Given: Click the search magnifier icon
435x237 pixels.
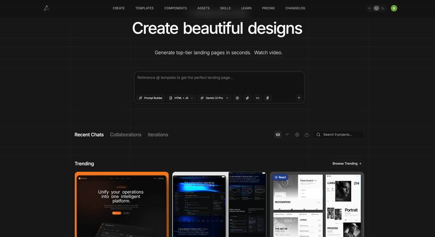Looking at the screenshot, I should [x=318, y=134].
